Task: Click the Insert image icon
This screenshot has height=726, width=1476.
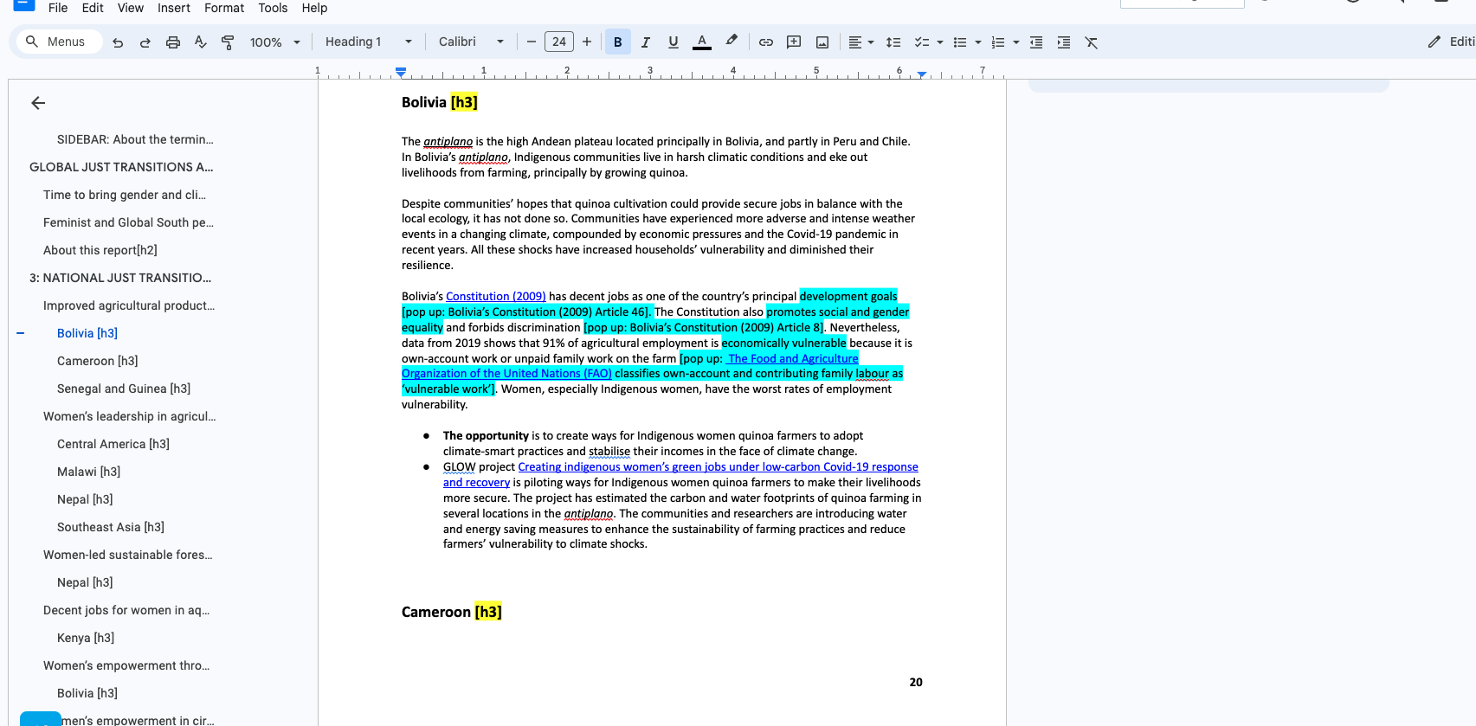Action: click(x=822, y=42)
